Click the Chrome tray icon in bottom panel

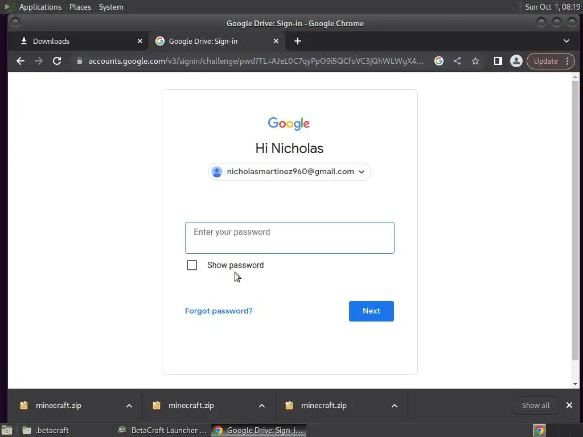tap(539, 430)
